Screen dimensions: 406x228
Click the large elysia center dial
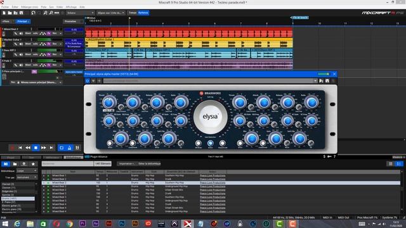point(210,117)
